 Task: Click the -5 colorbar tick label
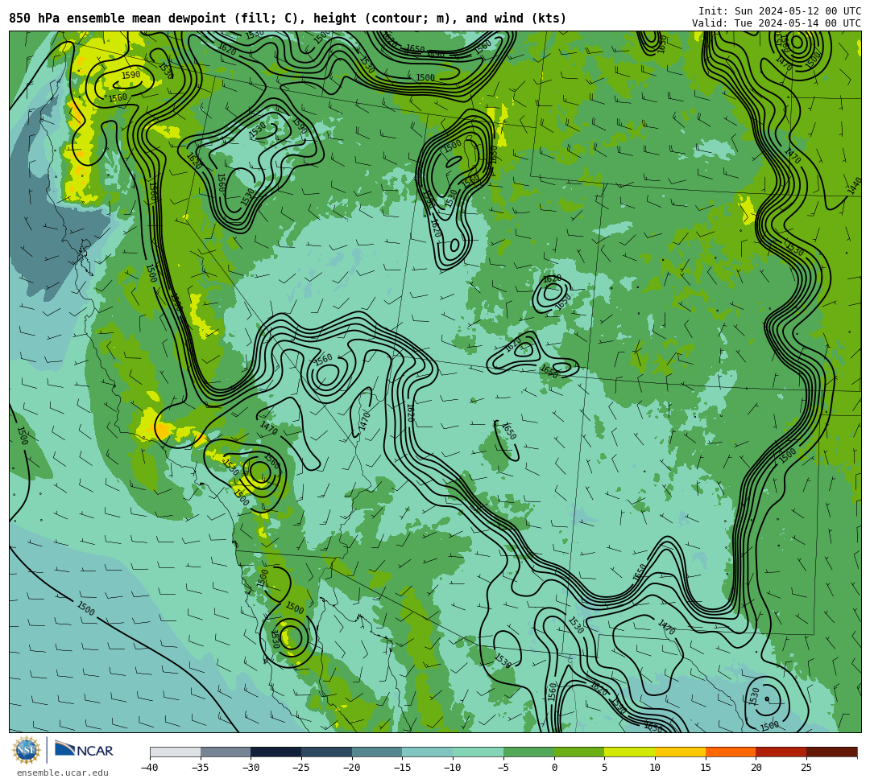(503, 768)
